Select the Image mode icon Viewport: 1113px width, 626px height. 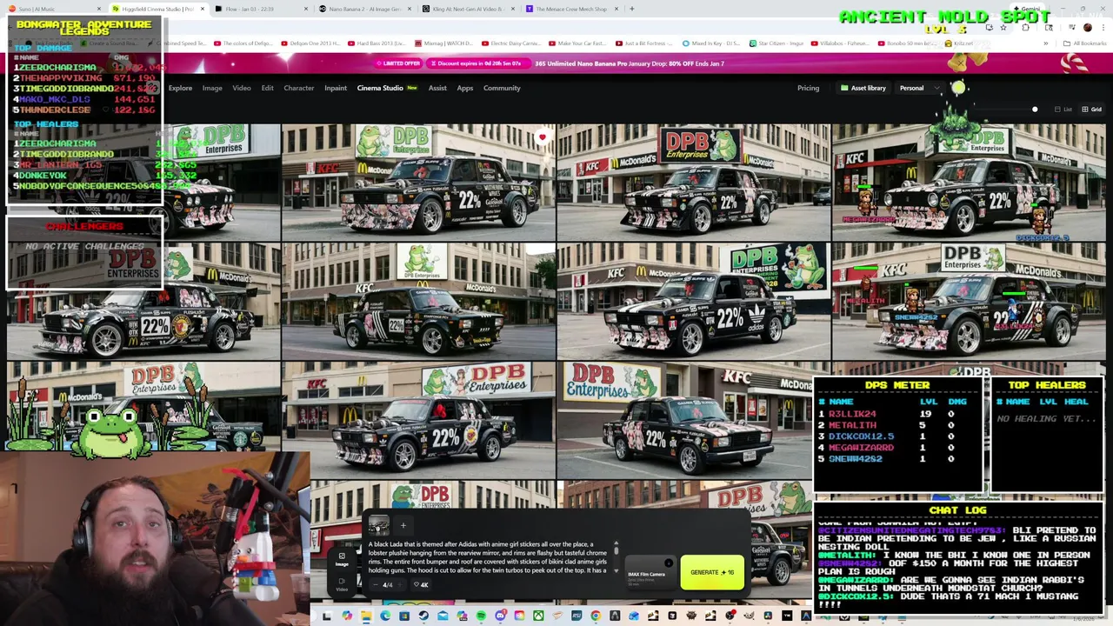[342, 559]
